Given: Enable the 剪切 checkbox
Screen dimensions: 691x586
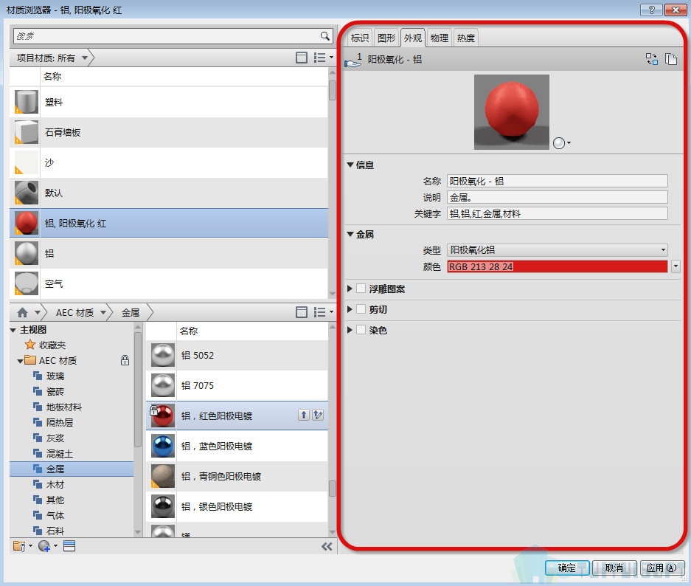Looking at the screenshot, I should (361, 309).
